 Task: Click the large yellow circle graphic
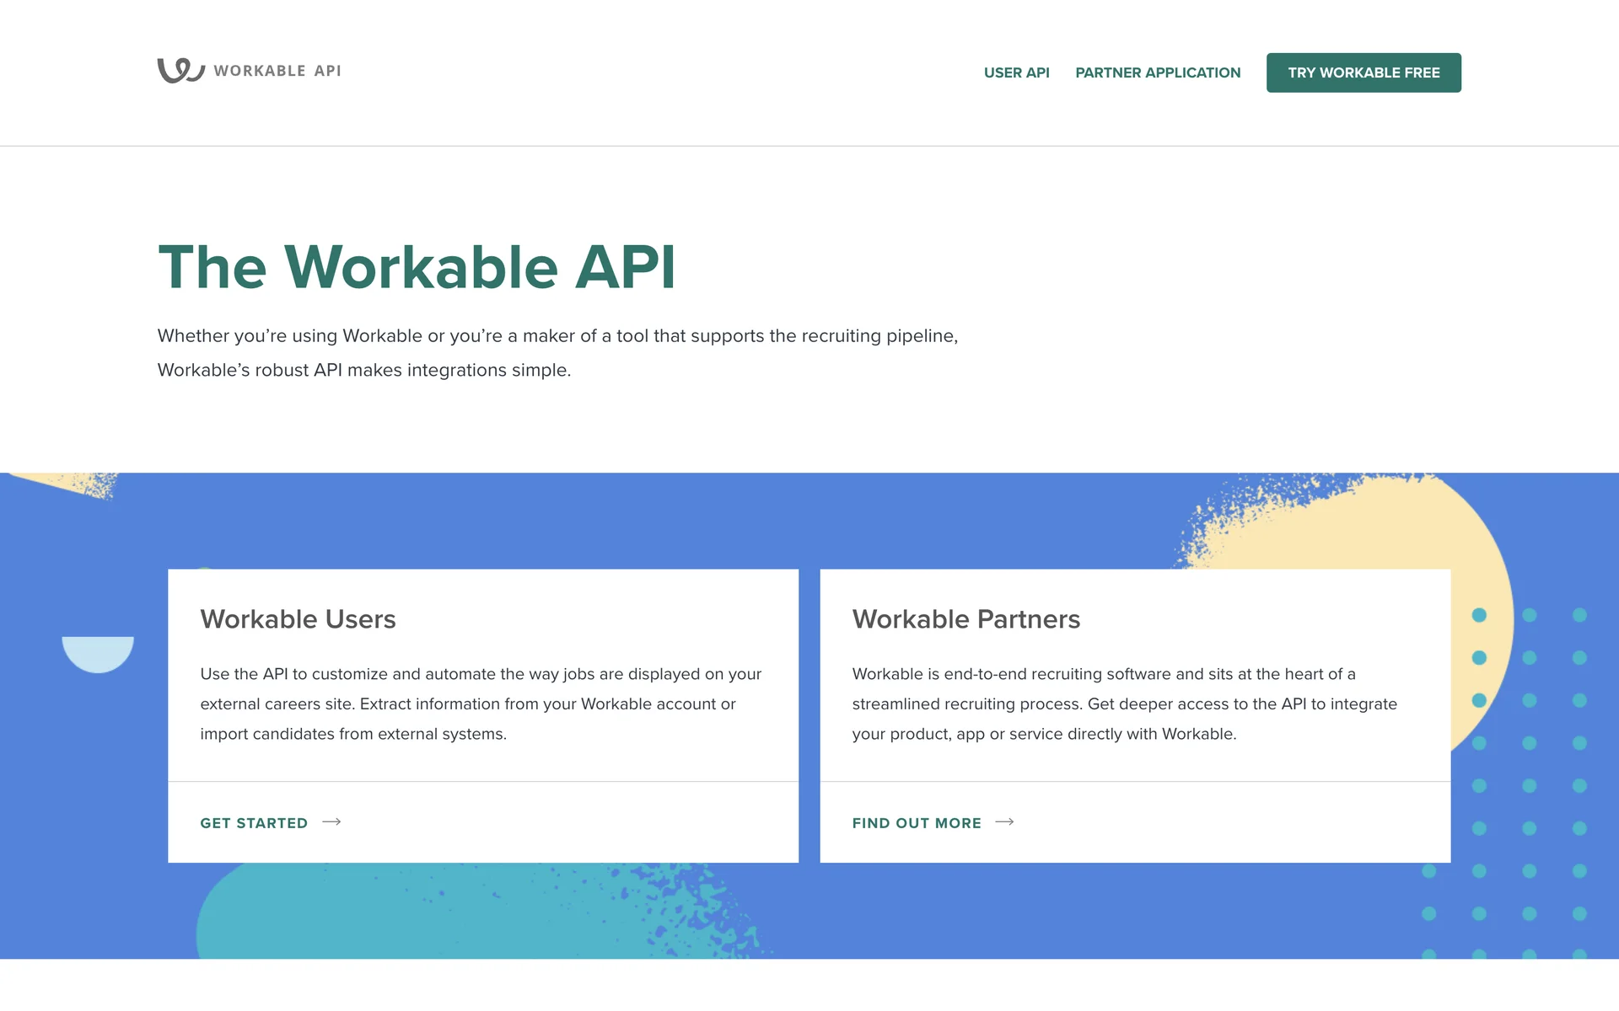point(1383,531)
